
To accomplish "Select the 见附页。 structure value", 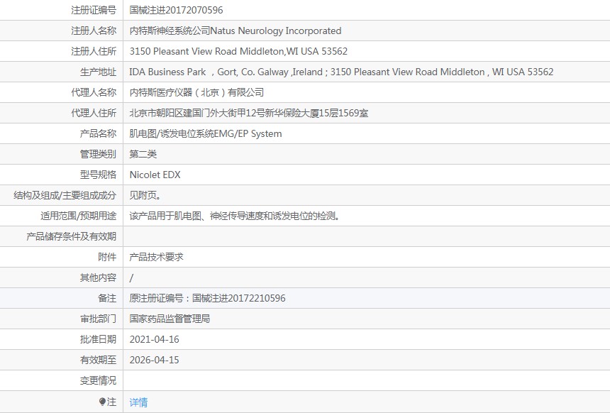I will (145, 196).
